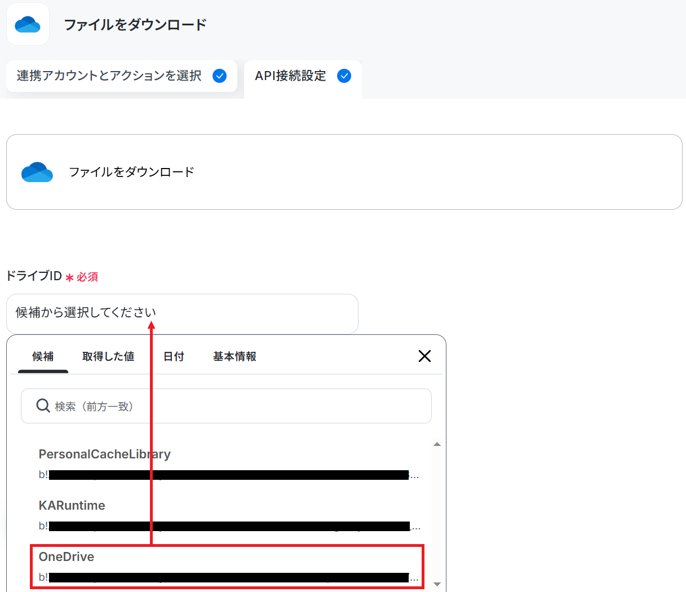Select the OneDrive drive candidate
This screenshot has width=686, height=592.
click(227, 567)
